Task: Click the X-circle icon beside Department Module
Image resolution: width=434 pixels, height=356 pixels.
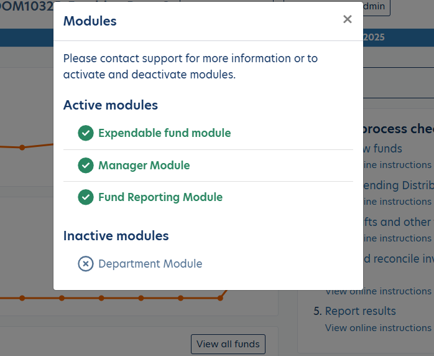Action: coord(86,264)
